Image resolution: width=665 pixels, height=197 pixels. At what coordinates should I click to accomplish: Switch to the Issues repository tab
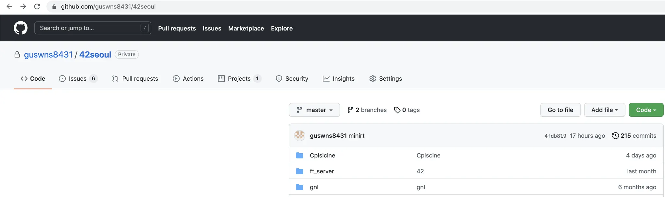pyautogui.click(x=77, y=79)
